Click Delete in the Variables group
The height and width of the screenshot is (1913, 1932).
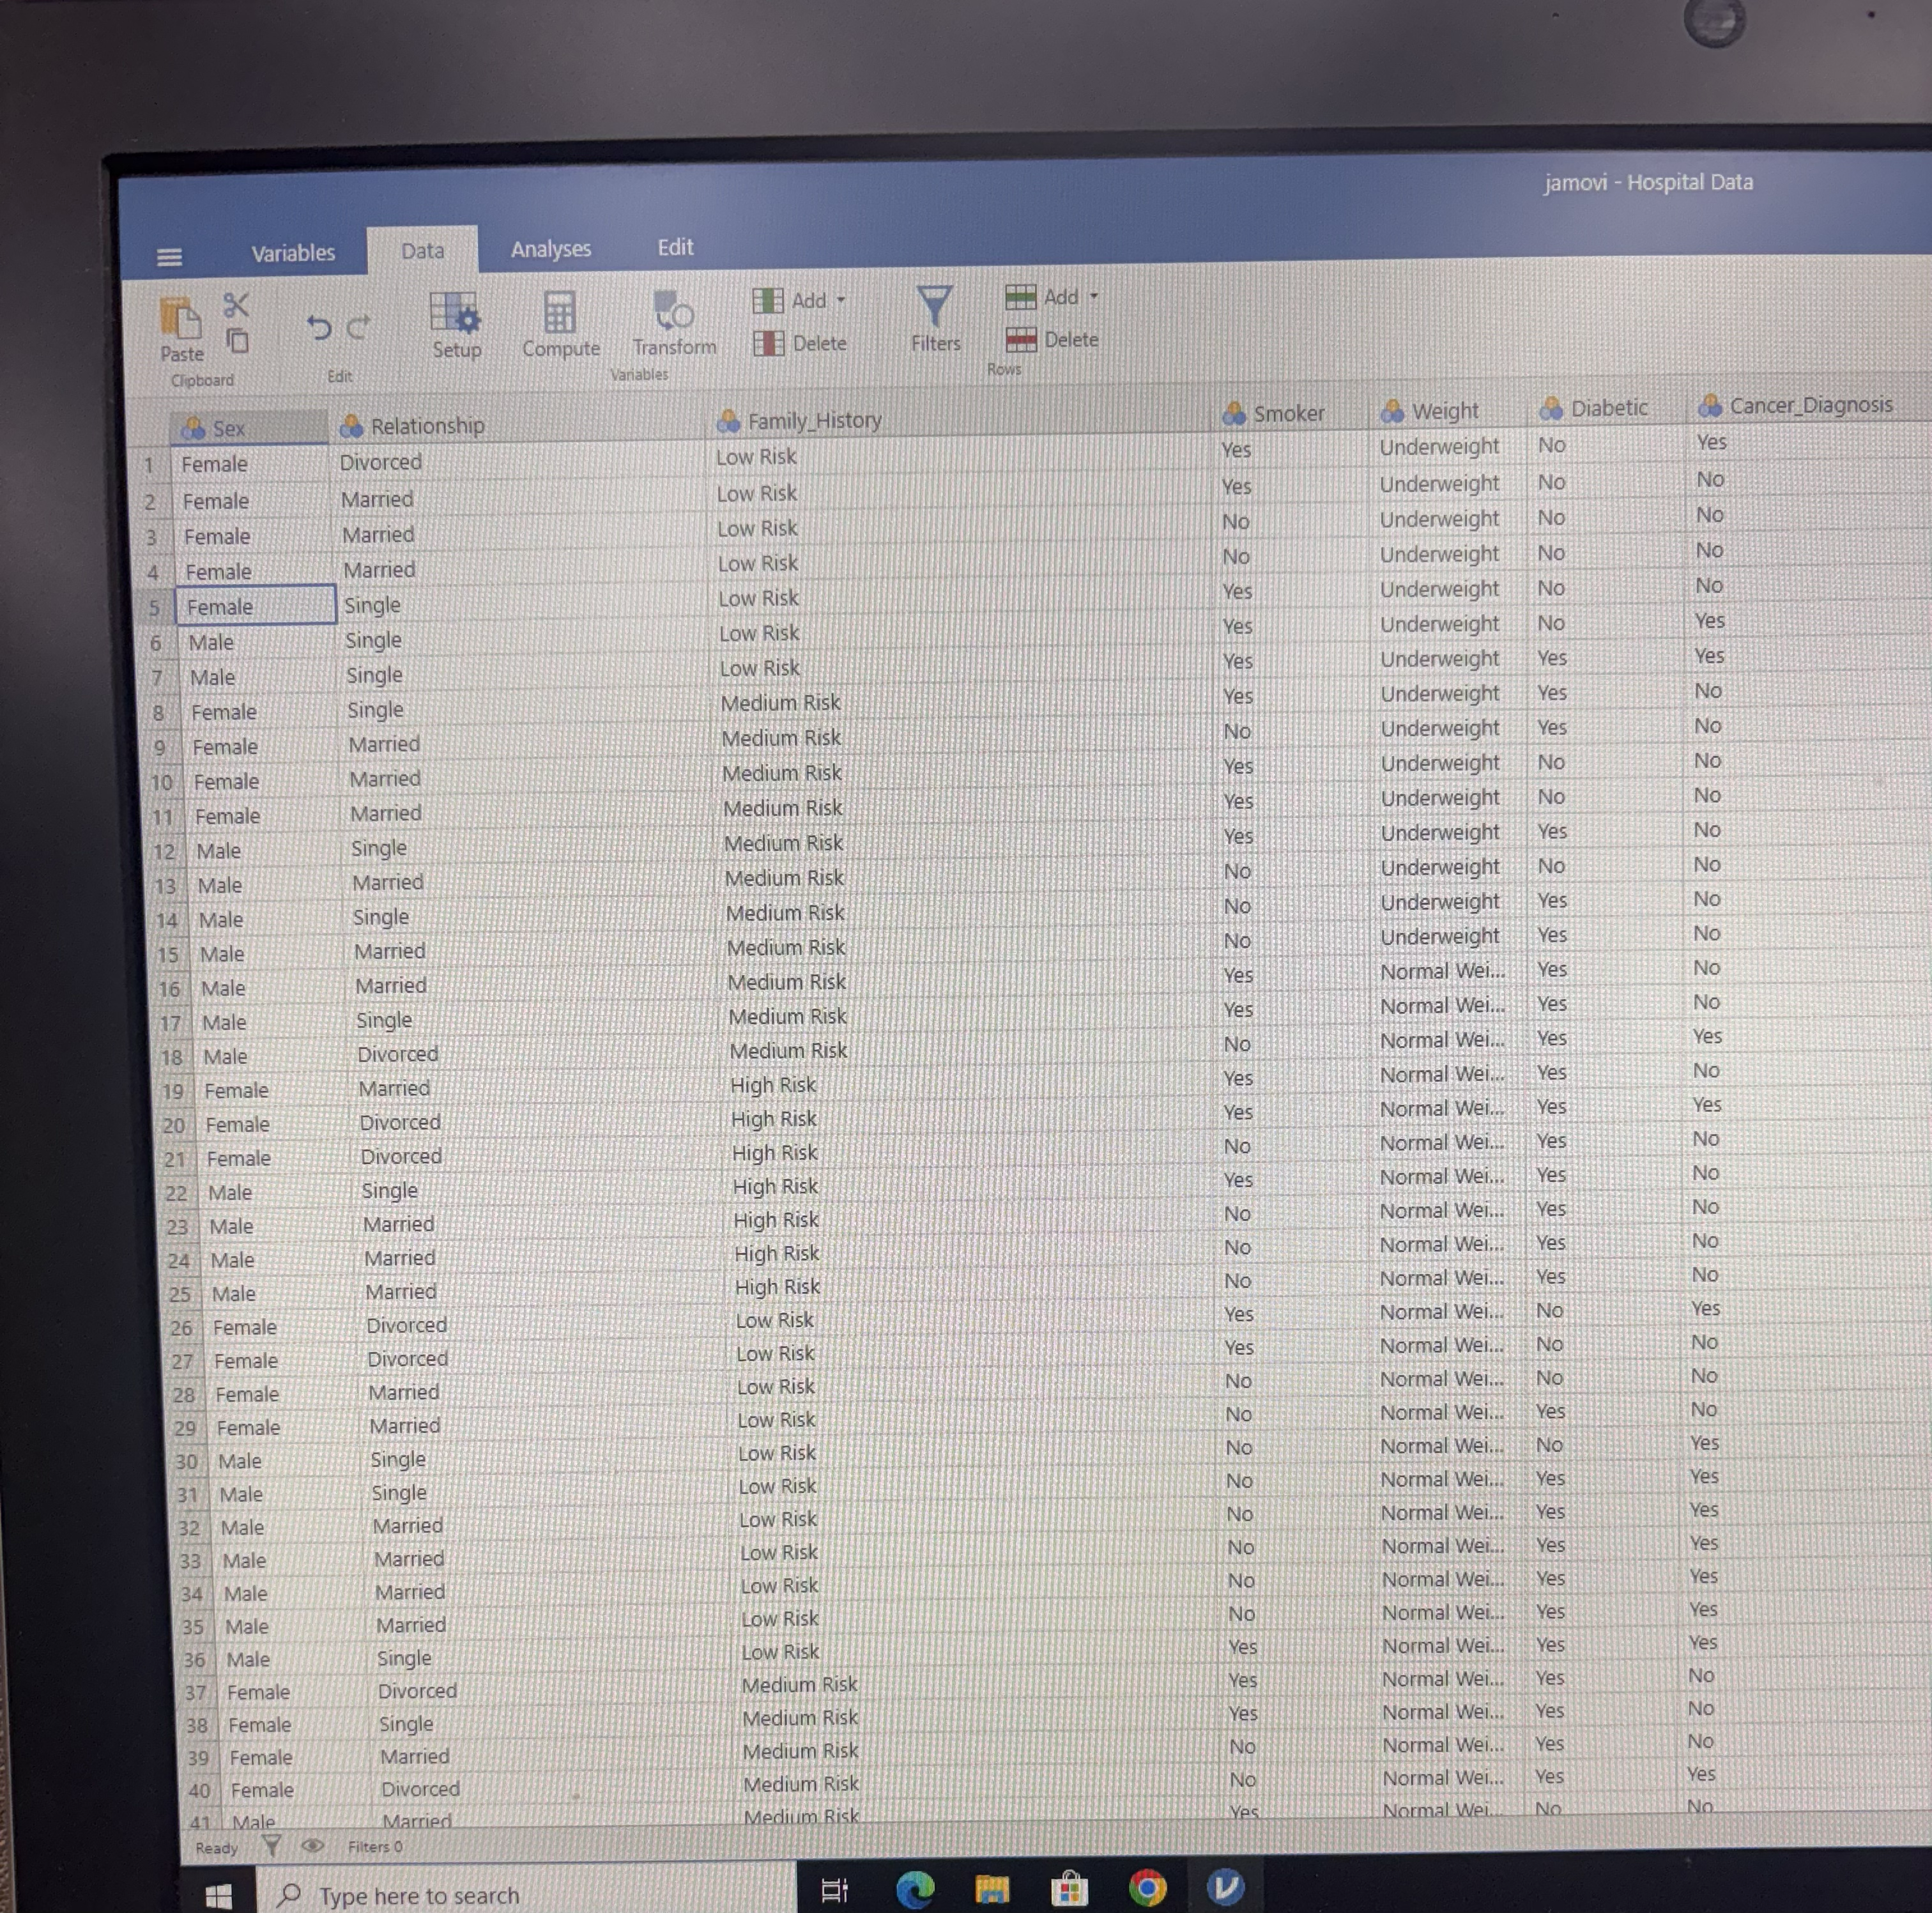click(x=800, y=343)
